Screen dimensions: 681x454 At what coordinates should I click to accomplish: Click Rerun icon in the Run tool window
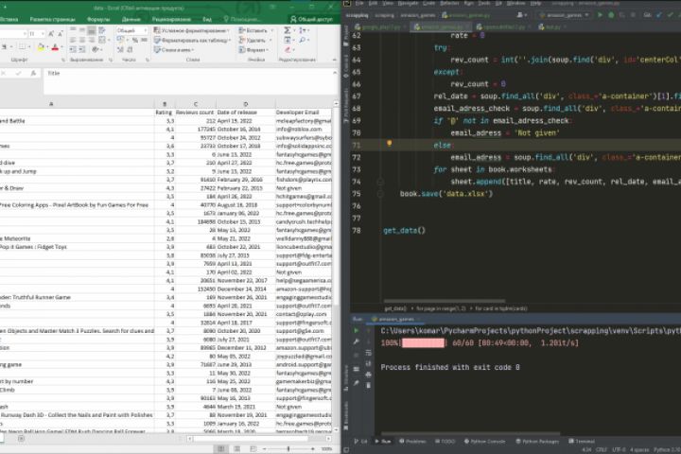pyautogui.click(x=357, y=331)
